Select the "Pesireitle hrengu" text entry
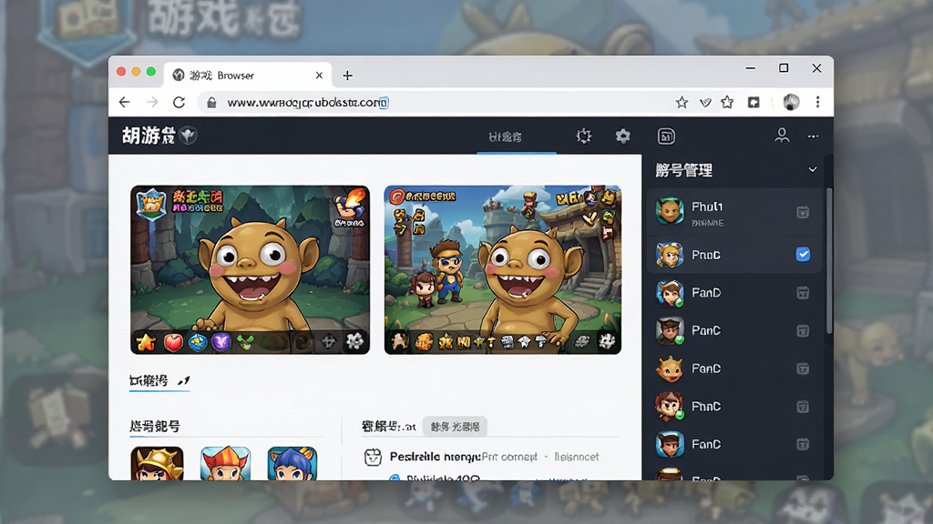 [x=435, y=457]
